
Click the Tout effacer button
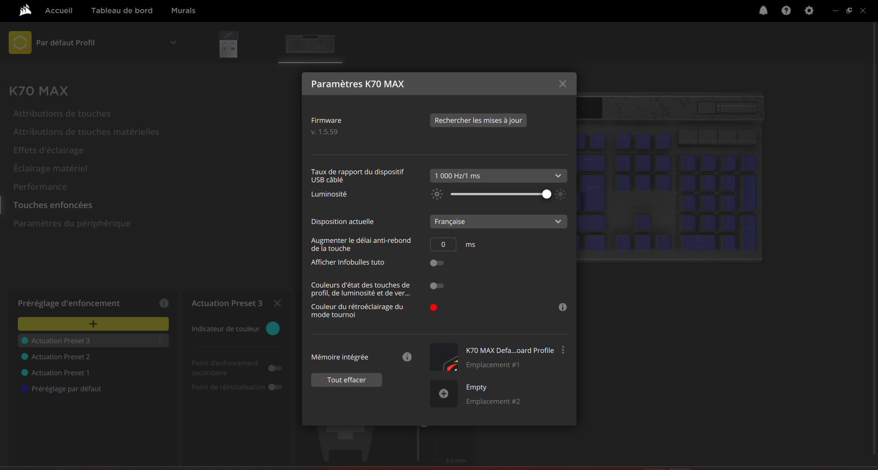347,380
